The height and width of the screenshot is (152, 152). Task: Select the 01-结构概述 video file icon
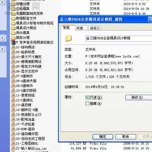pyautogui.click(x=13, y=47)
